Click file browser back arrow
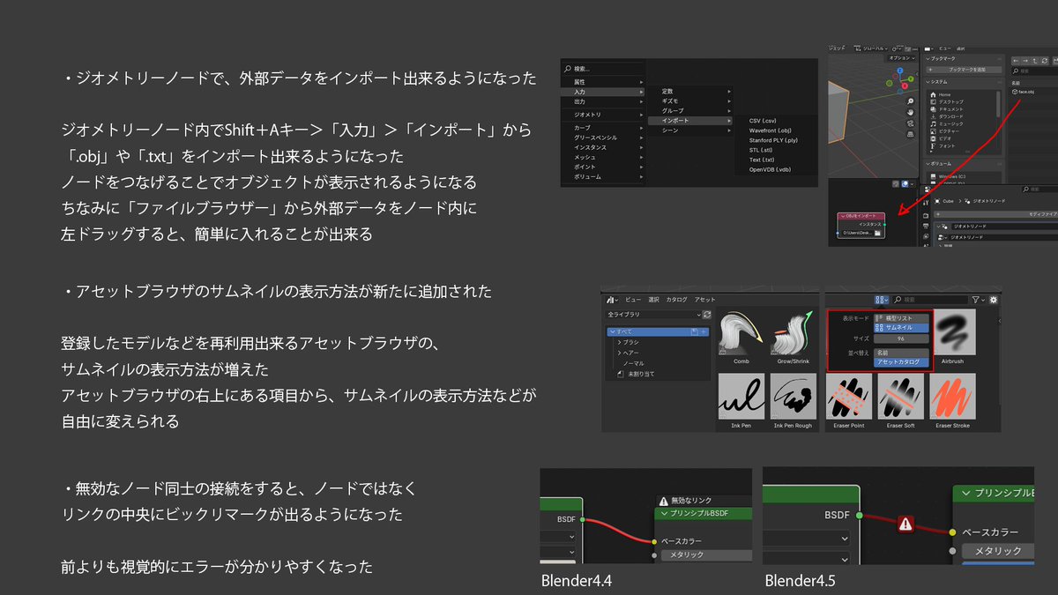Viewport: 1058px width, 595px height. (x=1016, y=61)
